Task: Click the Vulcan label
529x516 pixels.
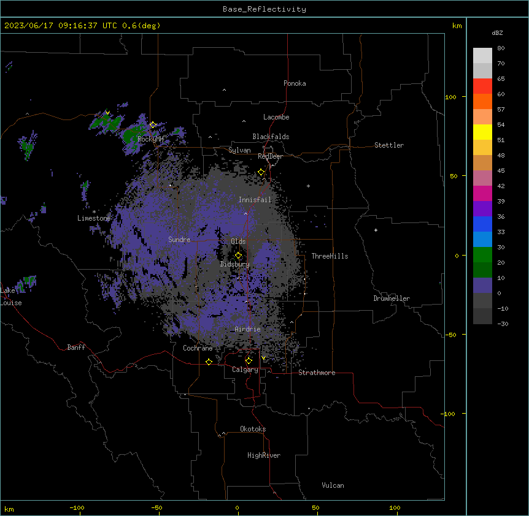Action: point(333,485)
